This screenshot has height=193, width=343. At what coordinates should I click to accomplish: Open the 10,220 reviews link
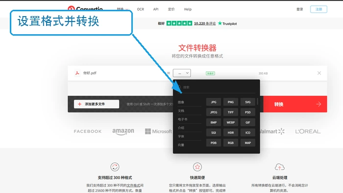click(205, 23)
